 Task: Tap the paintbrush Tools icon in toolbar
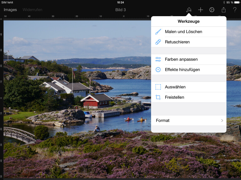pyautogui.click(x=189, y=10)
